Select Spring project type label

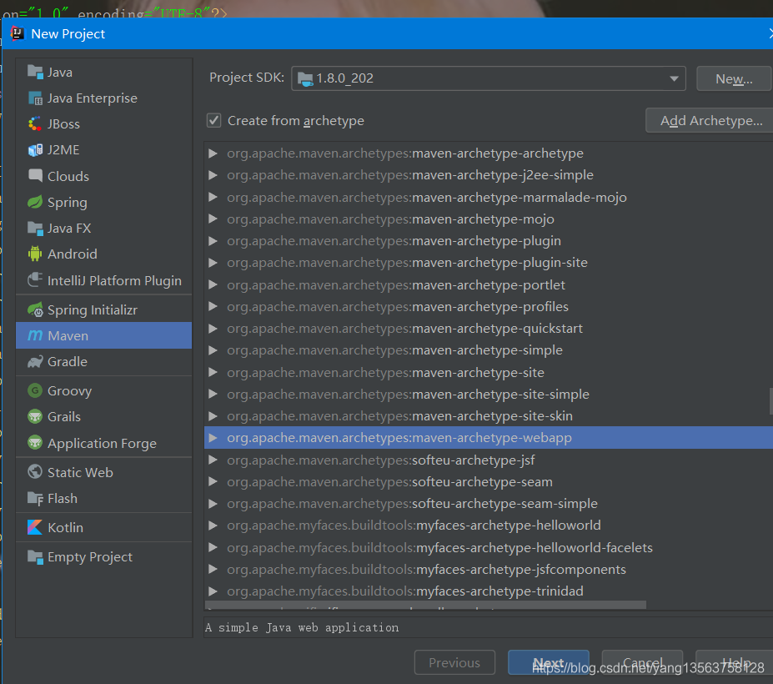[67, 202]
